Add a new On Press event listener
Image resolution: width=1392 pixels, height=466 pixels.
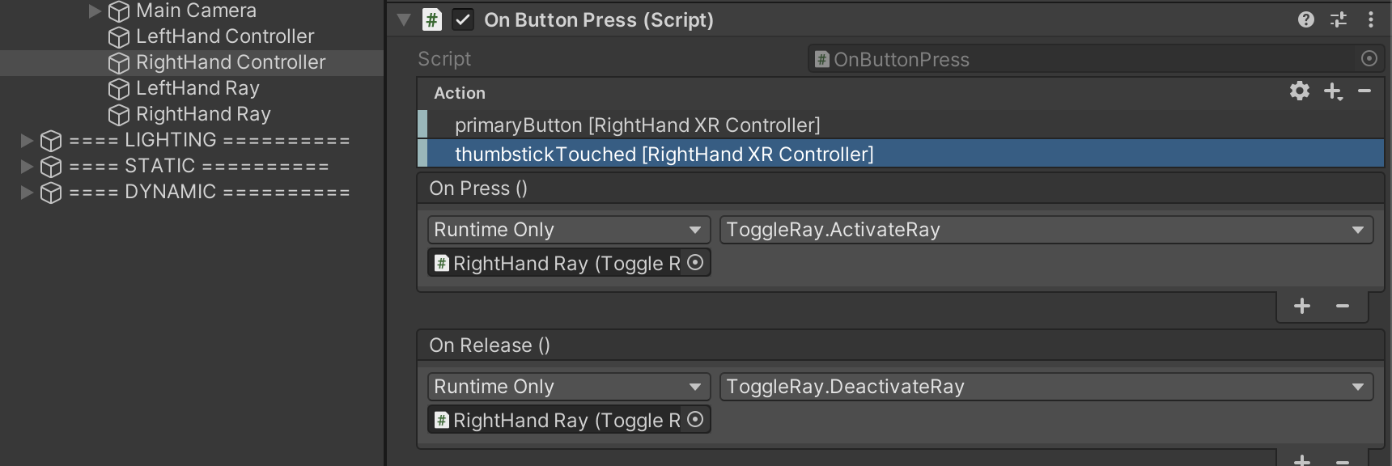[1302, 306]
